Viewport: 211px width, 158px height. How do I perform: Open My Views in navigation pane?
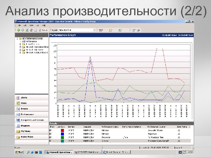tap(32, 131)
